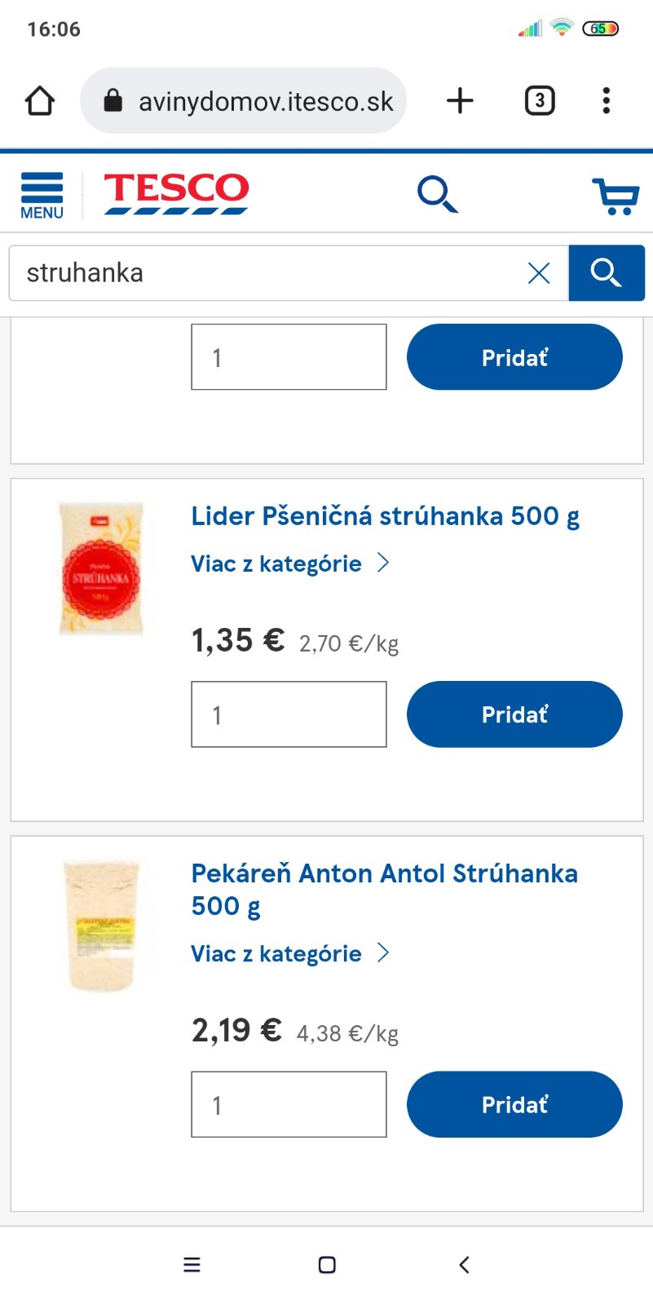Open the tab switcher showing 3 tabs
Screen dimensions: 653x1304
click(x=539, y=101)
